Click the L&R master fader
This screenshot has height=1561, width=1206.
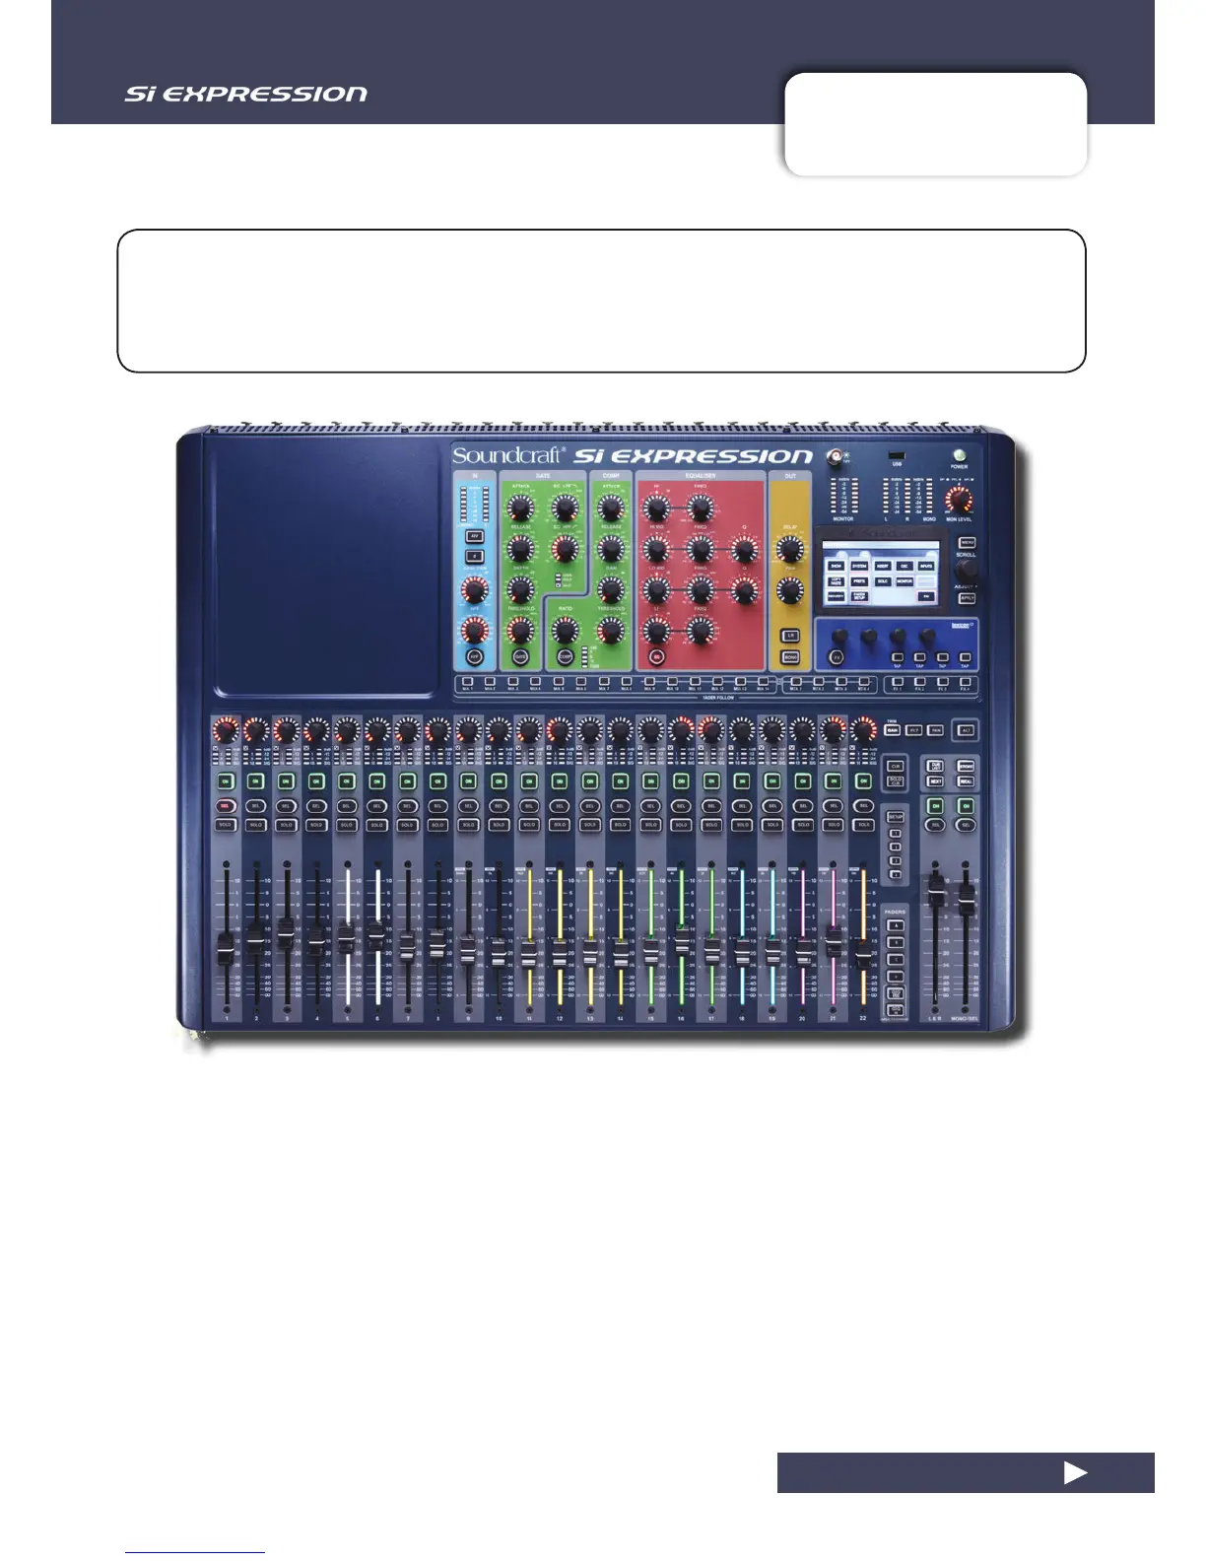click(936, 889)
